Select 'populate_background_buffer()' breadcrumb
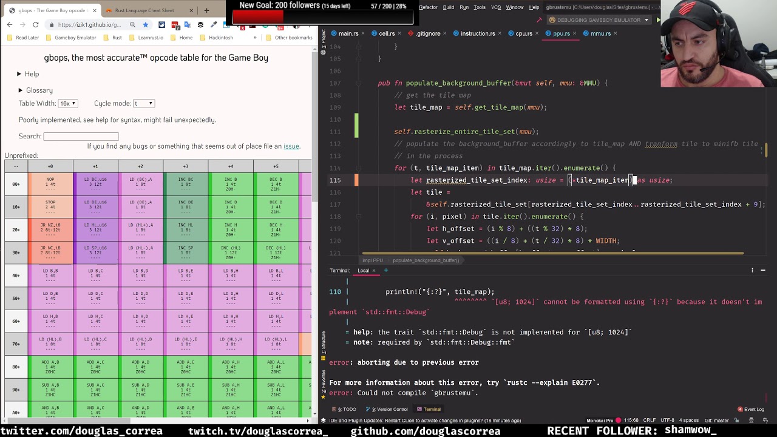 coord(426,260)
